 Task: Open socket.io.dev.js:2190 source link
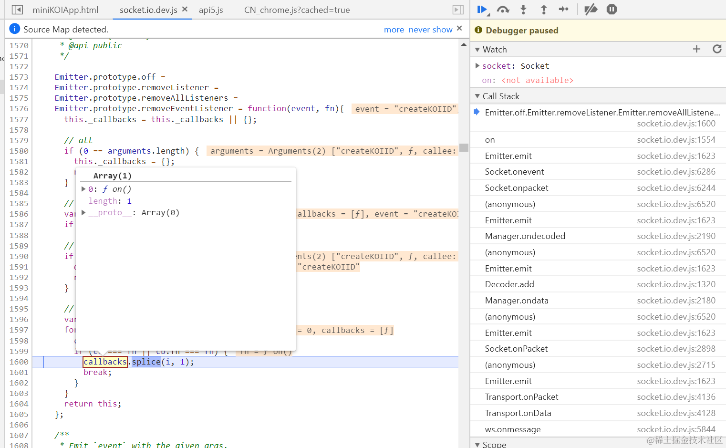pos(676,236)
